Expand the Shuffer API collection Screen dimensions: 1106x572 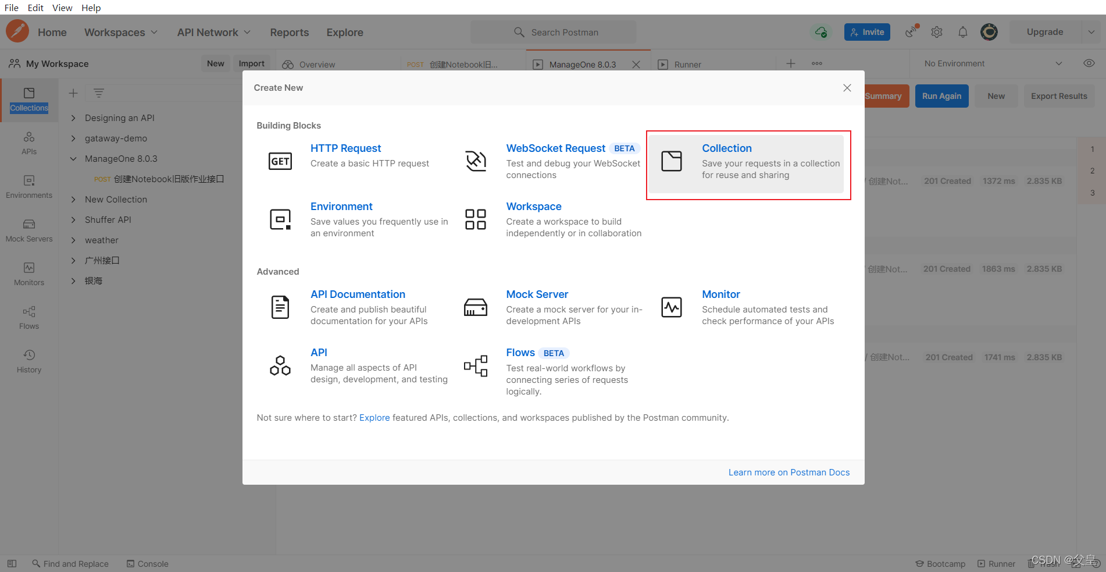(x=73, y=220)
